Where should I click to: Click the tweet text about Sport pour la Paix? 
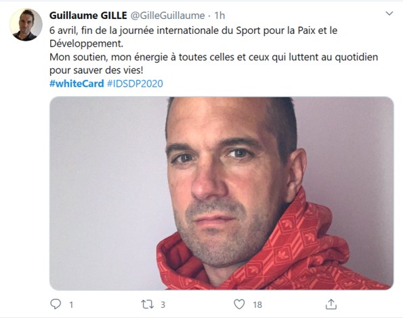(193, 37)
